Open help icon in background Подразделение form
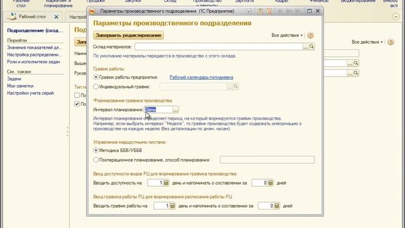This screenshot has width=405, height=228. point(391,42)
